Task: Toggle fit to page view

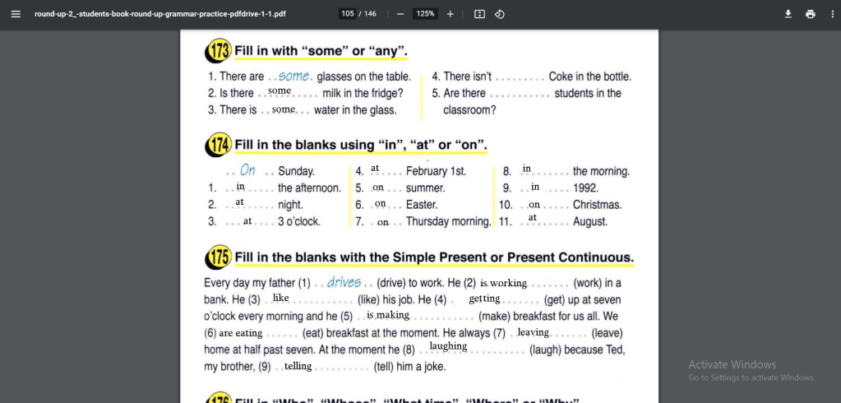Action: 480,14
